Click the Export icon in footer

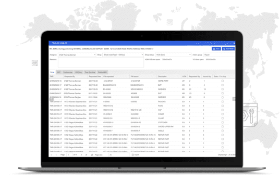coord(132,155)
